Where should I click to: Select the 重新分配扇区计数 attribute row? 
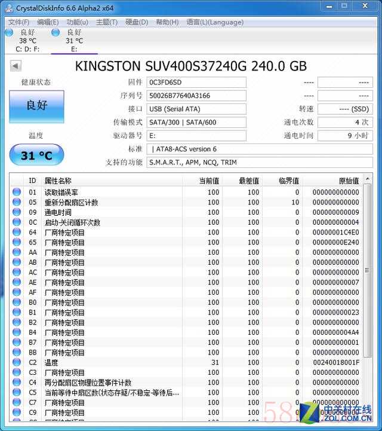186,202
